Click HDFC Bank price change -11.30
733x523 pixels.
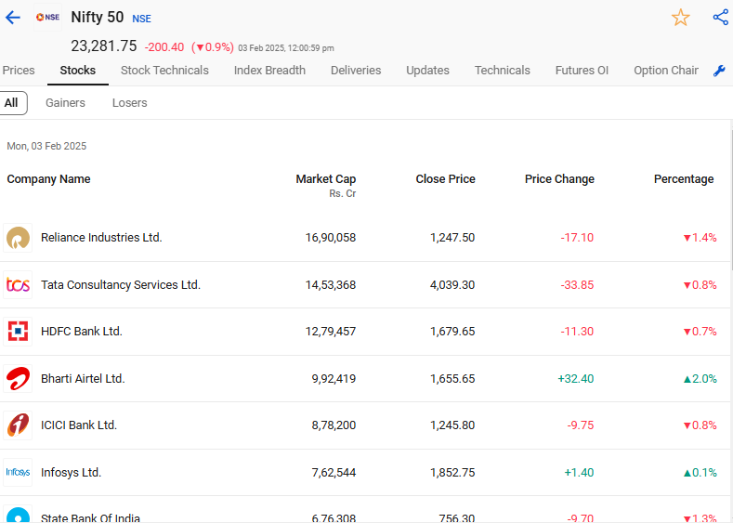[577, 332]
